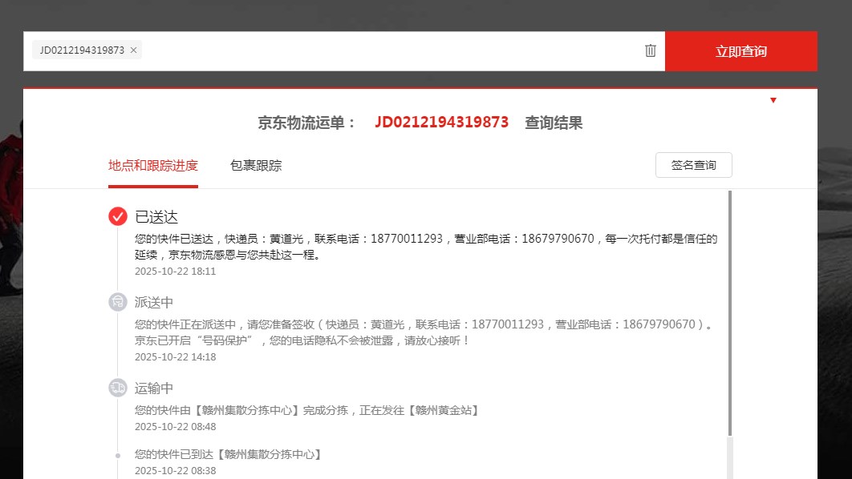The image size is (852, 479).
Task: Click the small timeline dot for 已到达 赣州集散分拣中心
Action: [x=118, y=455]
